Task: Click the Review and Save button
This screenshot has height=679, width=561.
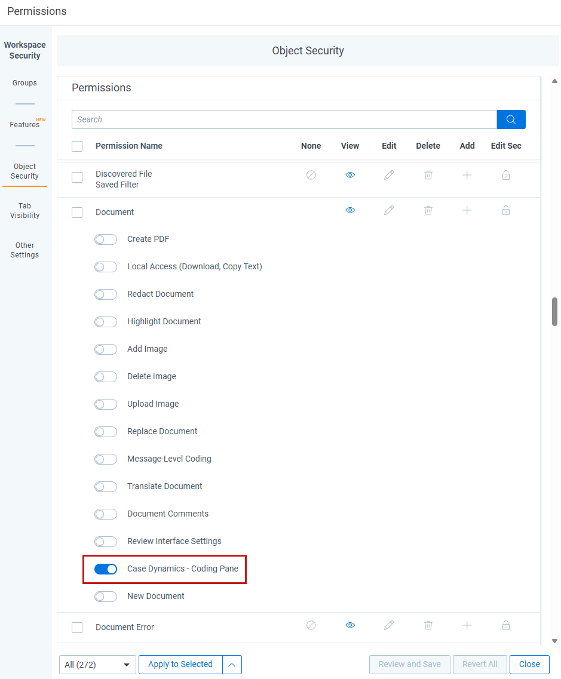Action: 410,665
